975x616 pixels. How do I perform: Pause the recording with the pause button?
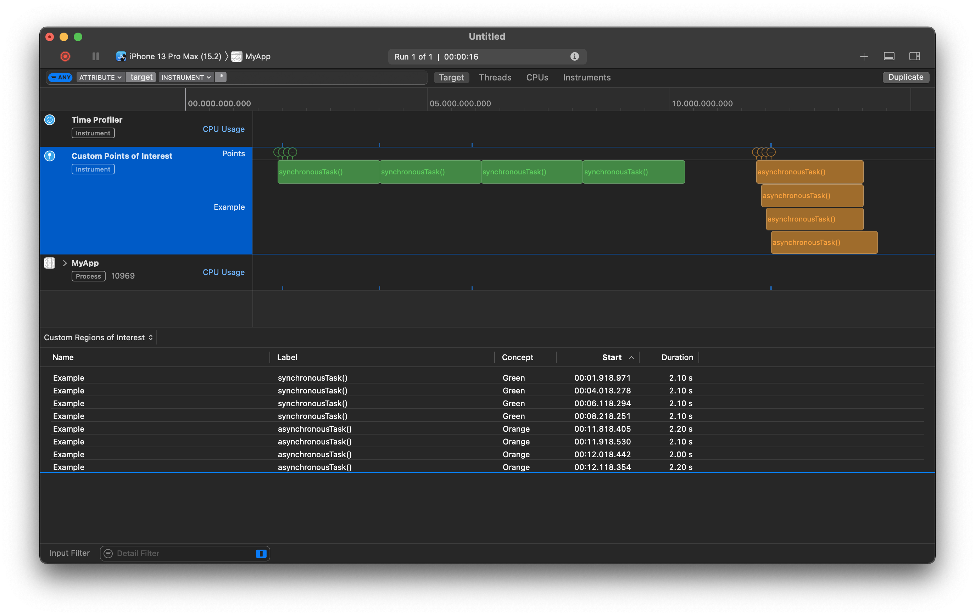[96, 57]
